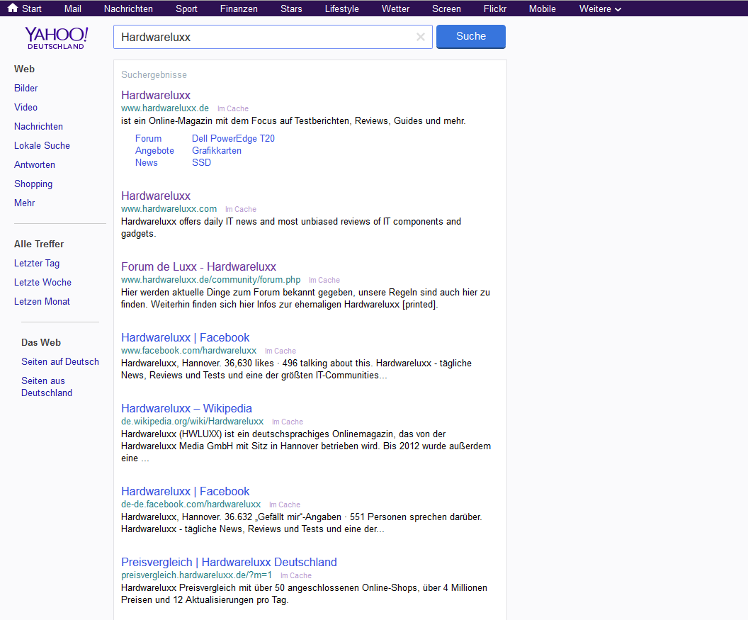Open the hardwareluxx.com result title
Viewport: 748px width, 620px height.
pos(156,196)
